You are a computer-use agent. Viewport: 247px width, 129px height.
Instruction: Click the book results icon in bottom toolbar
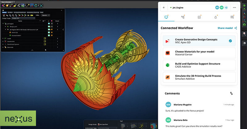[133, 126]
